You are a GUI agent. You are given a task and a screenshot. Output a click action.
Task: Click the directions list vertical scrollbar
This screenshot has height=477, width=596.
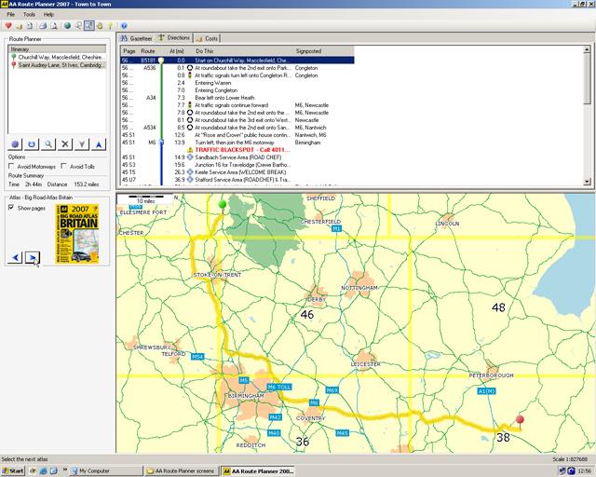click(587, 79)
